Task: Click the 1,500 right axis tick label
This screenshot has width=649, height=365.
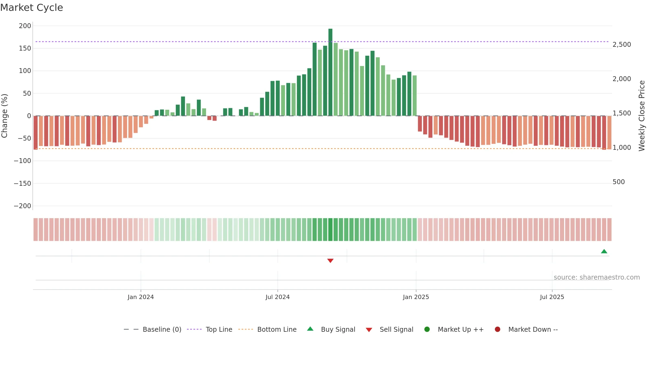Action: [x=622, y=113]
